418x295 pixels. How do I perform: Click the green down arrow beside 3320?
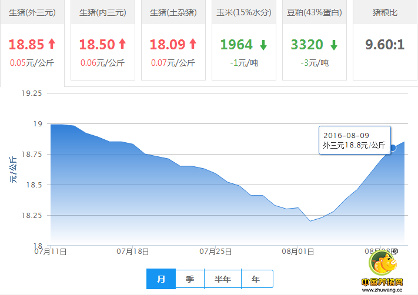tap(333, 45)
